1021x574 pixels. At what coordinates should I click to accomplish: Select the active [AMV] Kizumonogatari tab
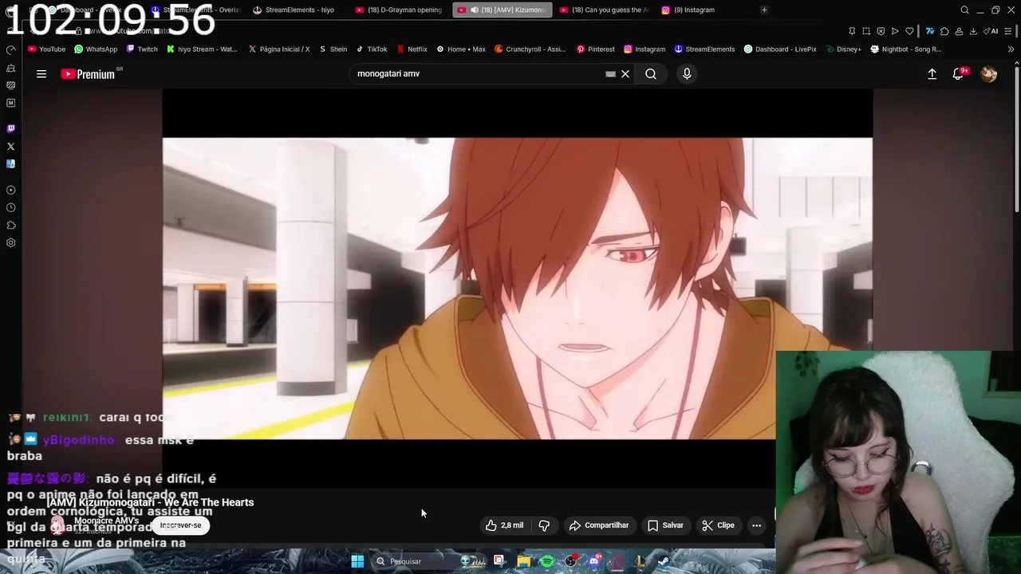(502, 10)
